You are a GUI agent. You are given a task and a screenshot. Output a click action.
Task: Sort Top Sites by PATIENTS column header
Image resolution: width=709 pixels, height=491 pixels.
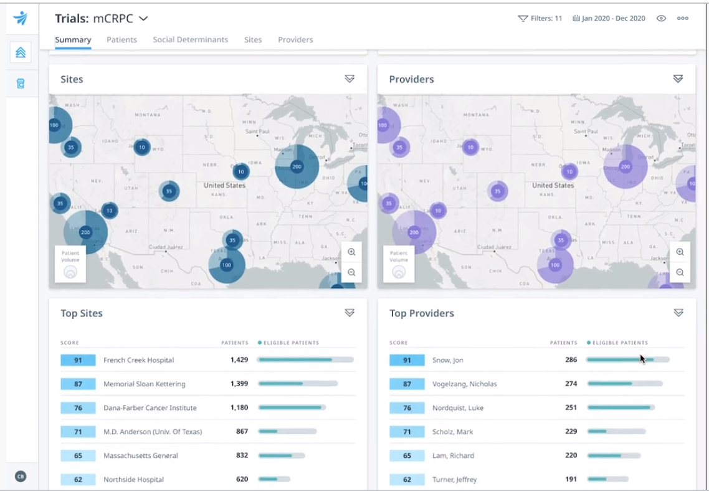pyautogui.click(x=235, y=343)
